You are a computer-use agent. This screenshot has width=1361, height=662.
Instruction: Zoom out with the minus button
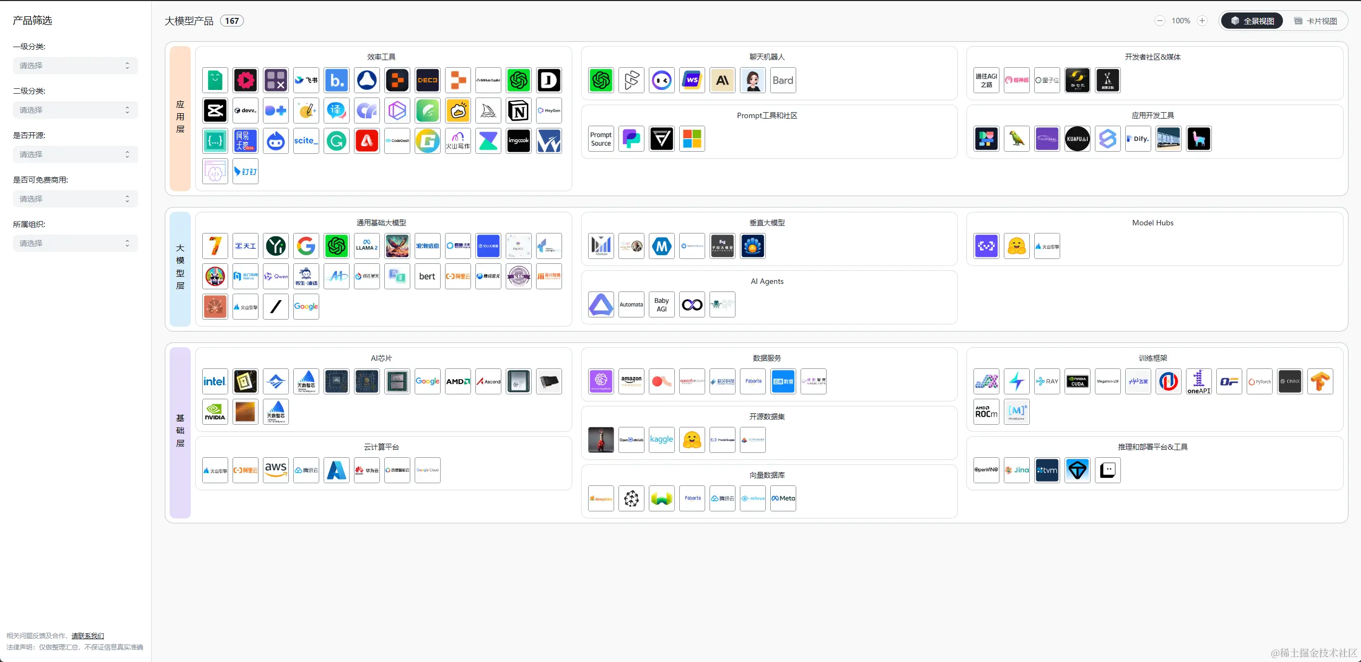[1159, 21]
